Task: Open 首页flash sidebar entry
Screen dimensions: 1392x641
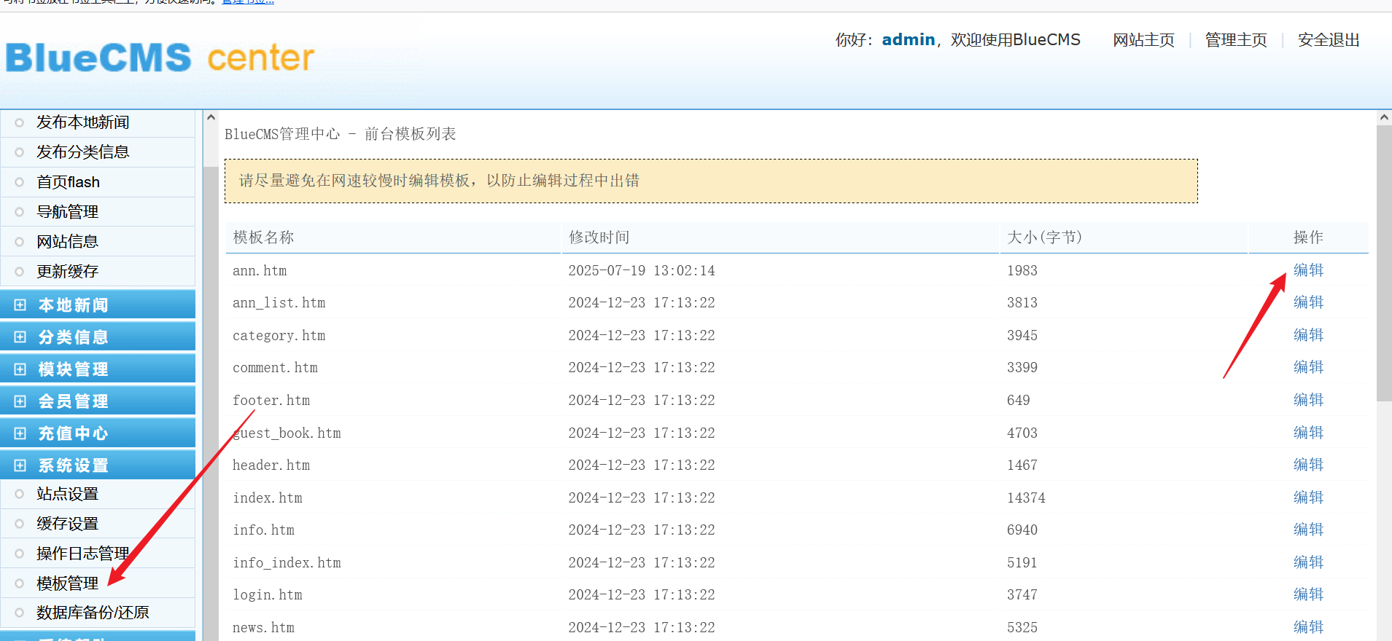Action: 69,182
